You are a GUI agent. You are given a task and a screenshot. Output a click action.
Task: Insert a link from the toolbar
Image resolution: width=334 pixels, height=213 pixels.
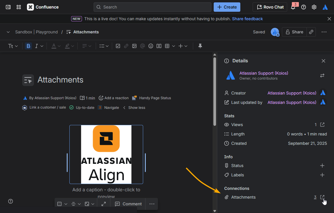(x=126, y=46)
